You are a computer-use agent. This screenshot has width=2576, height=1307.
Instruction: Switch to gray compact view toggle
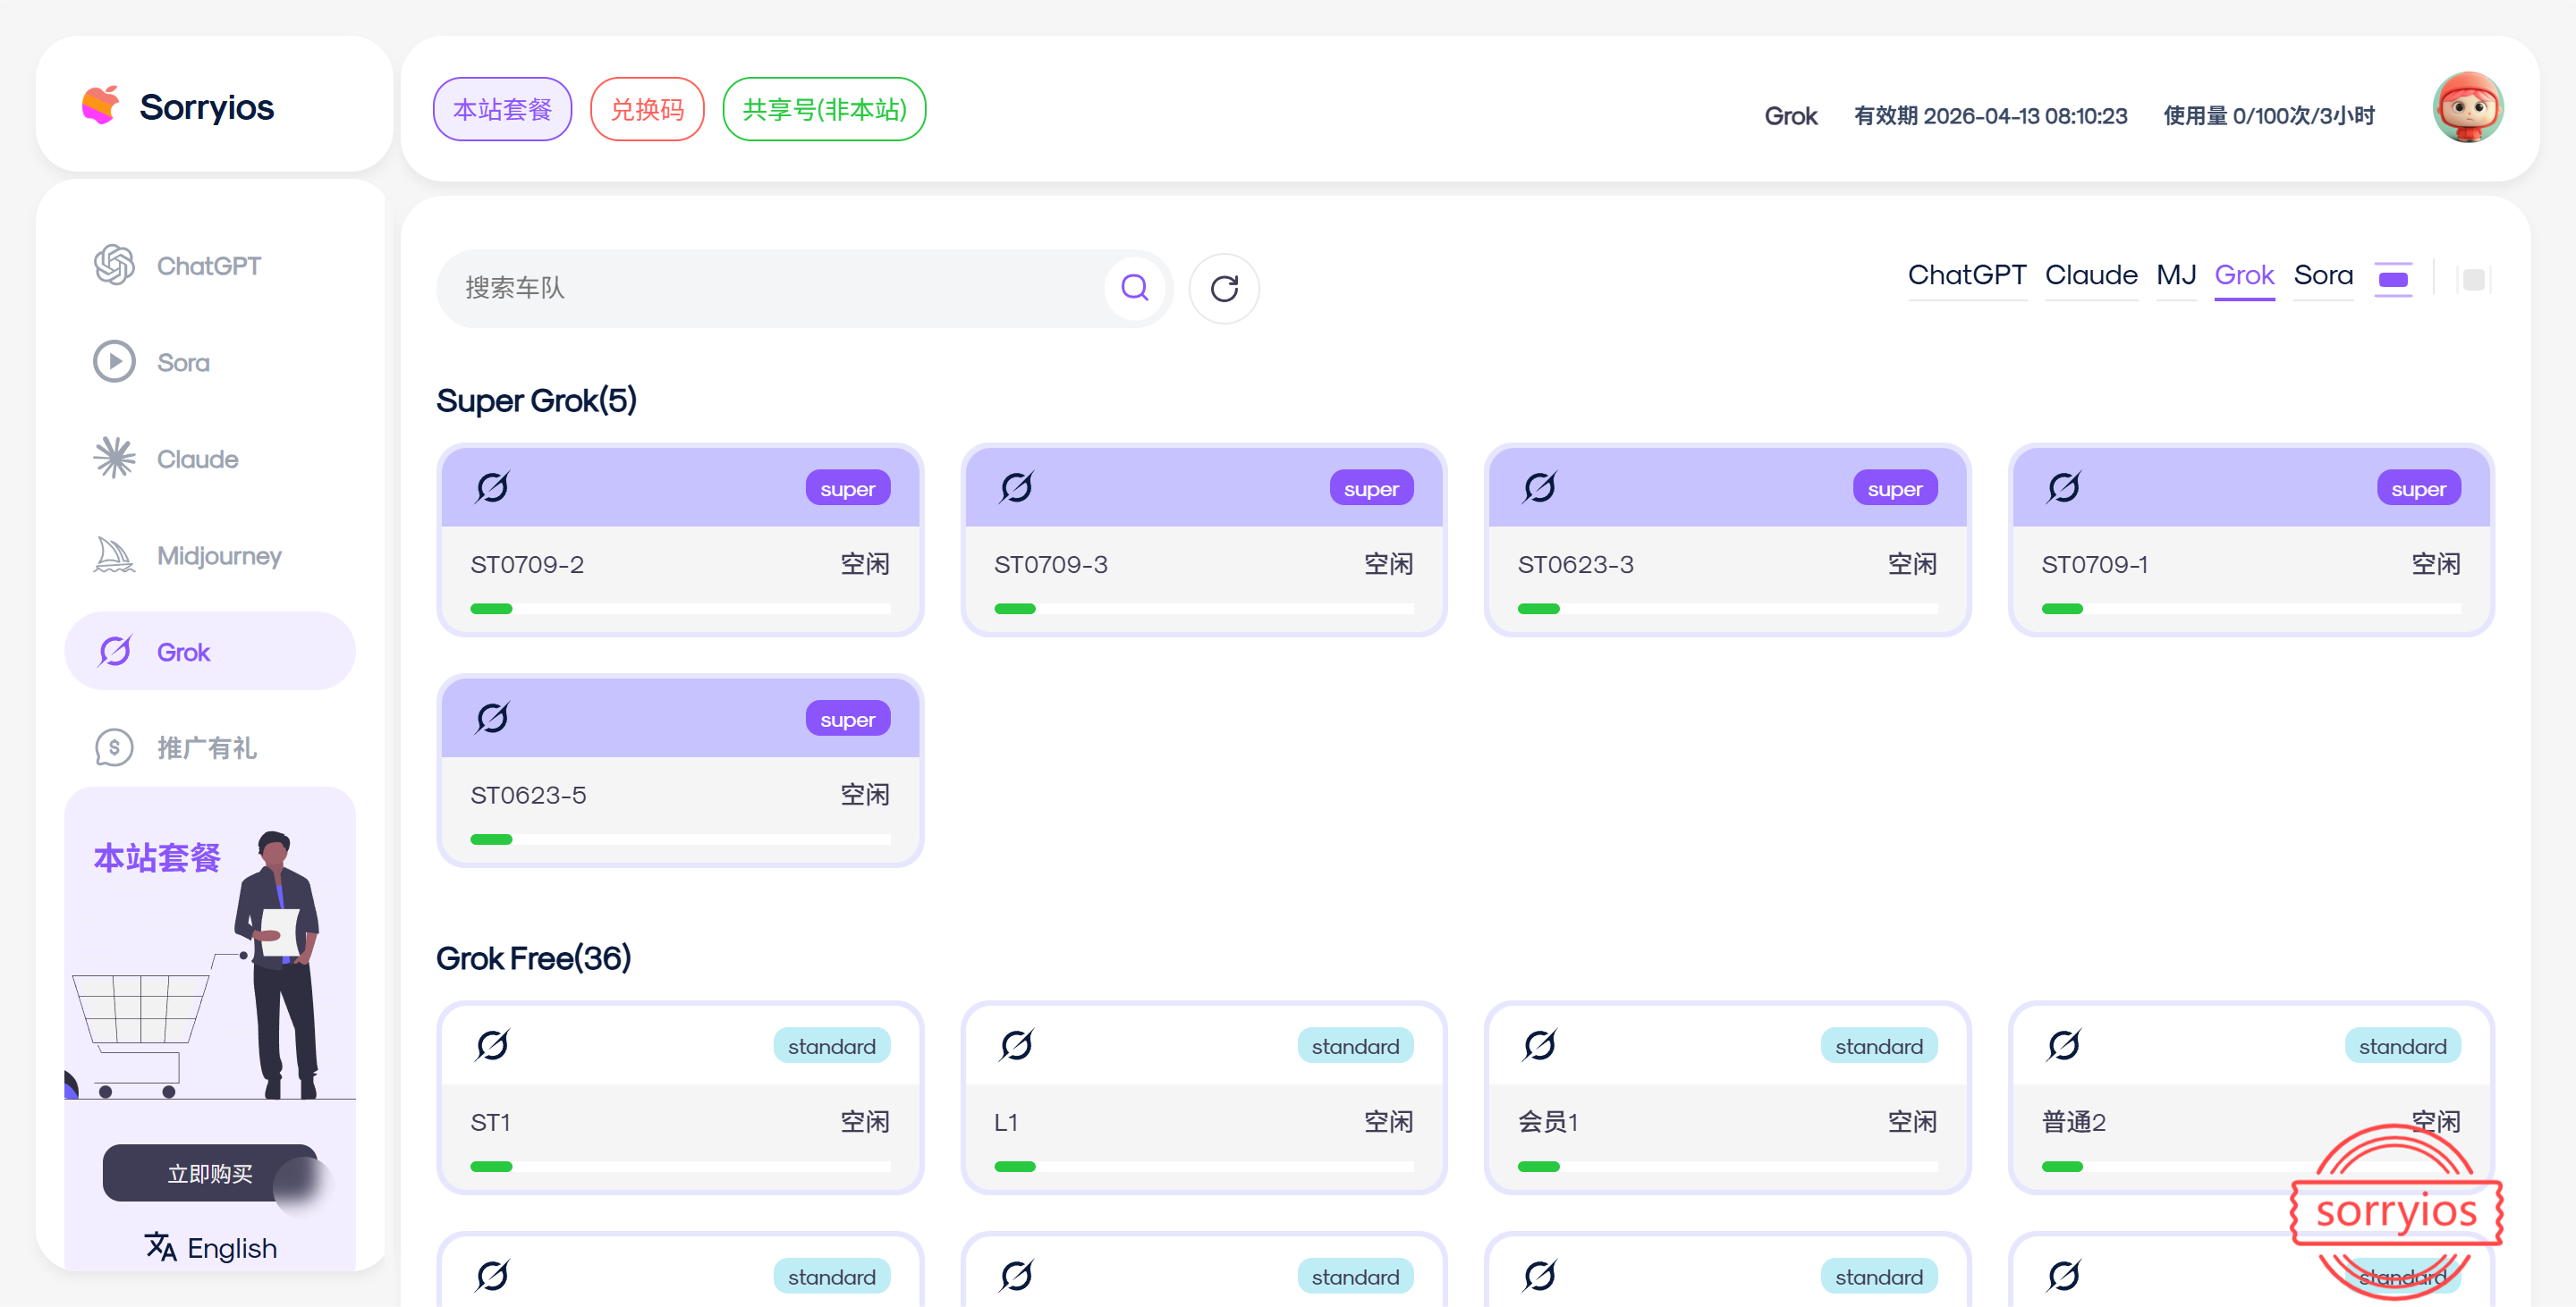[2473, 280]
